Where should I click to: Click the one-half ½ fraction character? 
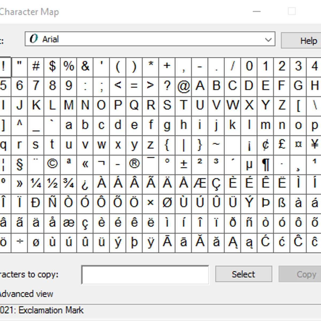(52, 184)
